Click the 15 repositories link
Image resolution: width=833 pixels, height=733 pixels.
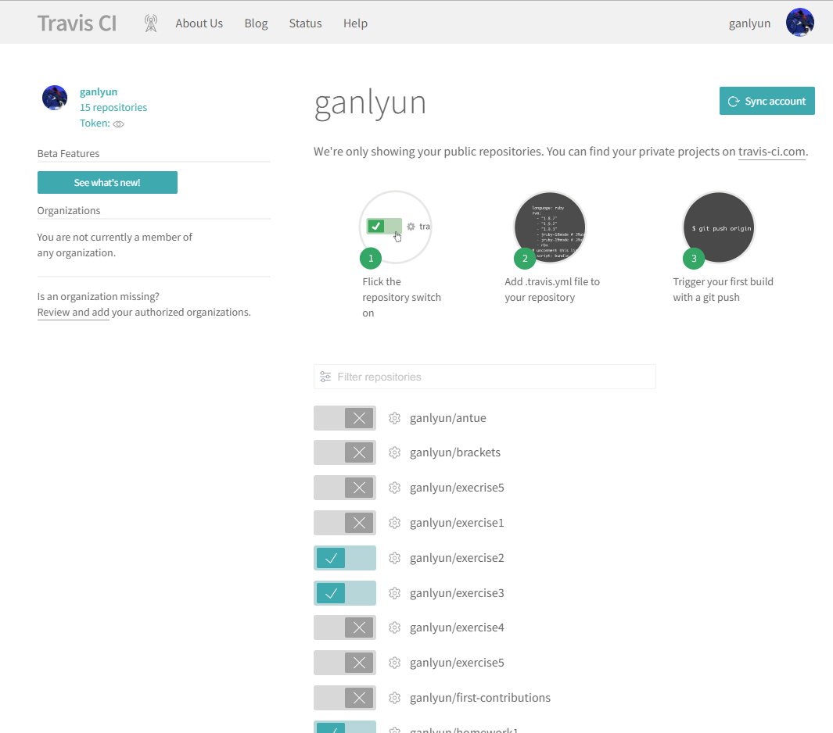click(113, 107)
